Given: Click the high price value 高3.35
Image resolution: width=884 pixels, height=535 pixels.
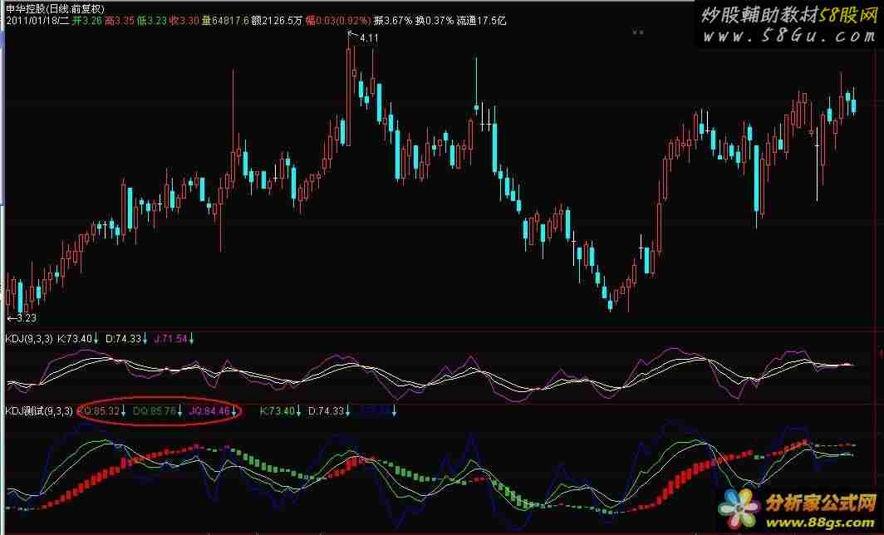Looking at the screenshot, I should (120, 21).
